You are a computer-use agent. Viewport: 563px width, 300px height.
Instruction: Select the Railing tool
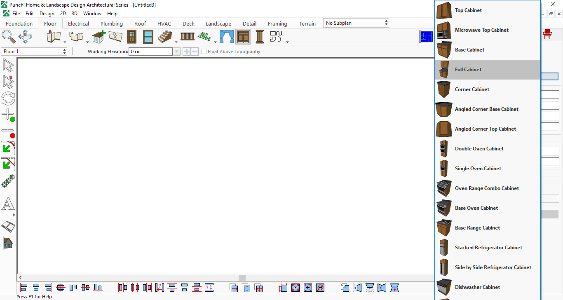pyautogui.click(x=188, y=37)
